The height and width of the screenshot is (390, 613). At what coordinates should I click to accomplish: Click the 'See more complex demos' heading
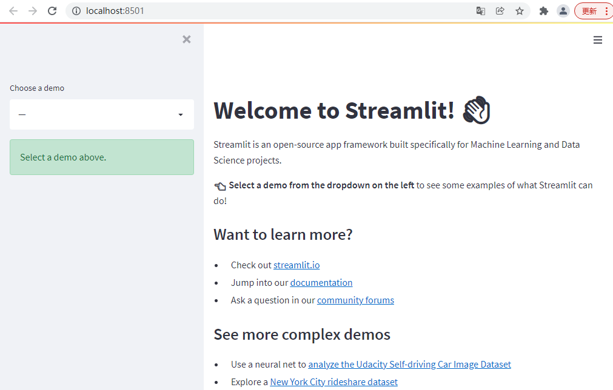pyautogui.click(x=302, y=334)
